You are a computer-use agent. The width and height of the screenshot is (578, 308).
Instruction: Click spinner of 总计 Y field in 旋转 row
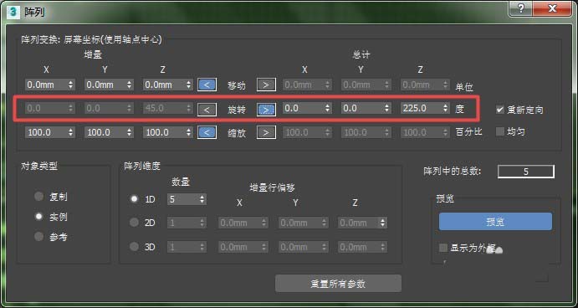click(x=386, y=109)
